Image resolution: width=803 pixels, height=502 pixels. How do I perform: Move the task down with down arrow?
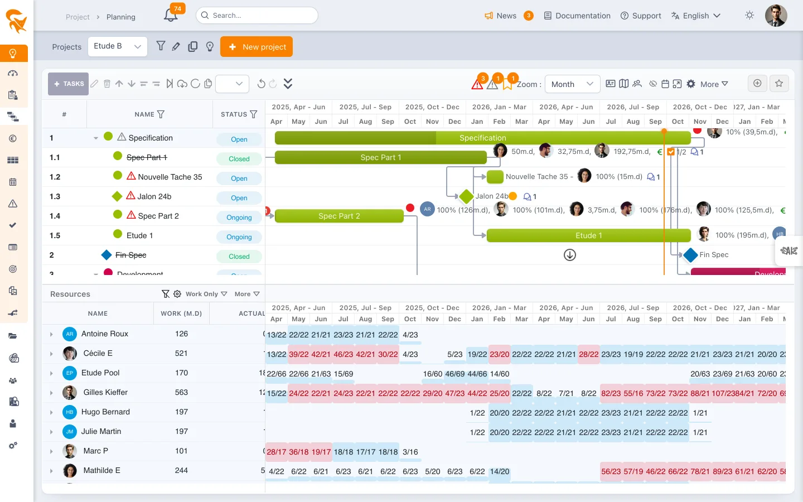click(x=132, y=84)
